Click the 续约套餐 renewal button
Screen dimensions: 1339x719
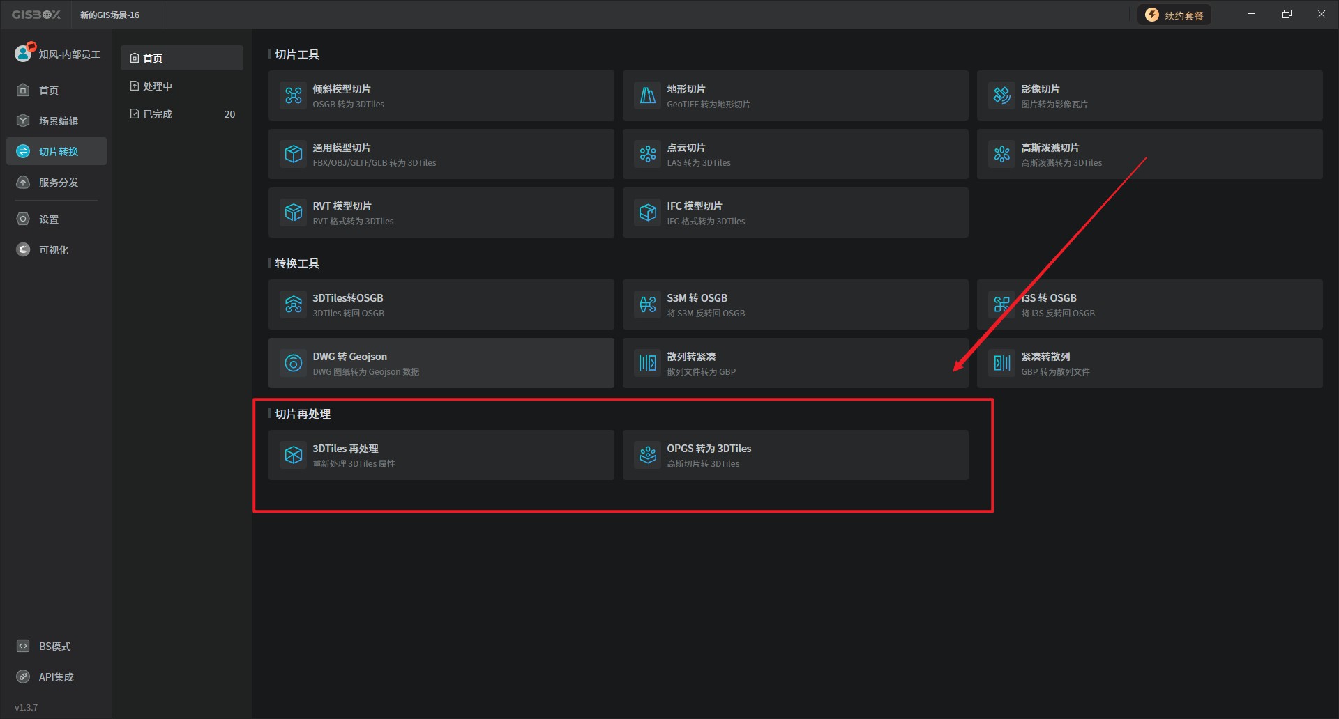(1174, 15)
